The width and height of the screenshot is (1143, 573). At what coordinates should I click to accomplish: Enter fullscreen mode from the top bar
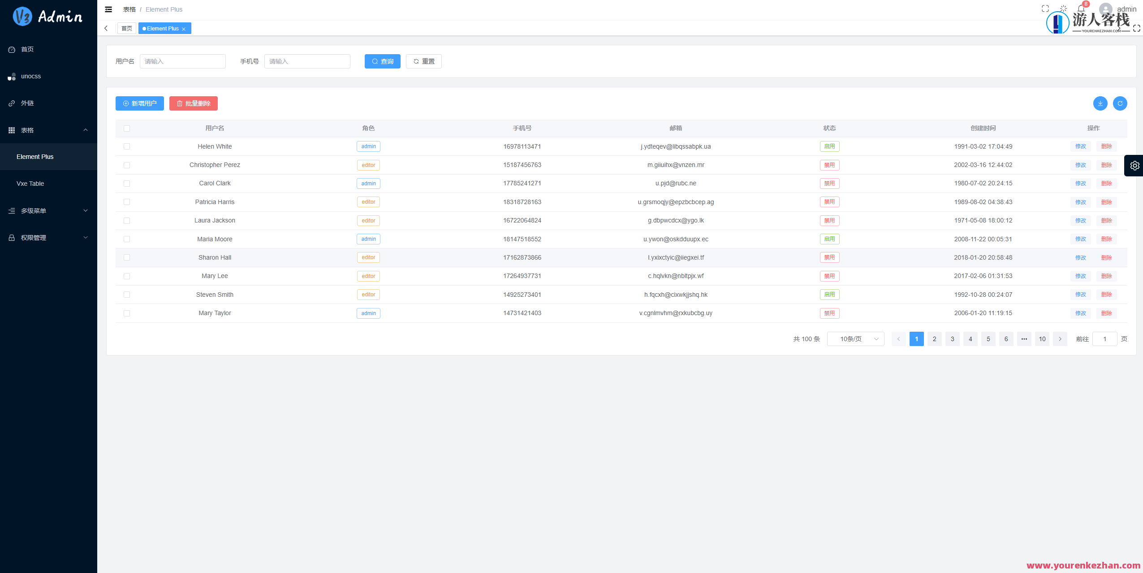(1044, 8)
